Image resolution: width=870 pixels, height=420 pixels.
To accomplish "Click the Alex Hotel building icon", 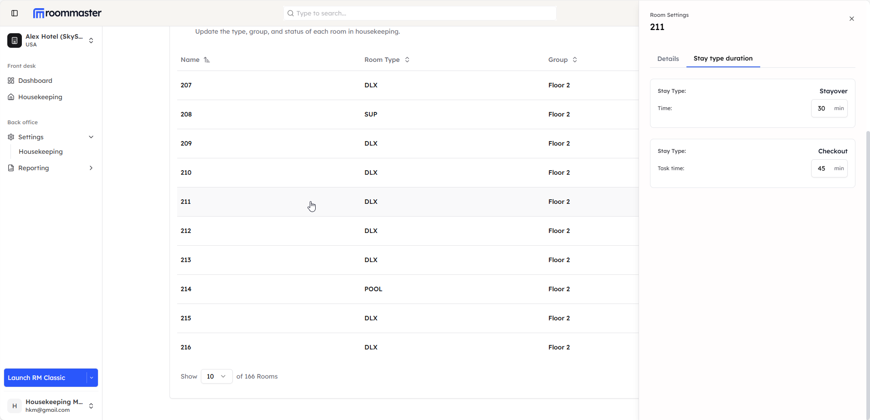I will pos(15,40).
